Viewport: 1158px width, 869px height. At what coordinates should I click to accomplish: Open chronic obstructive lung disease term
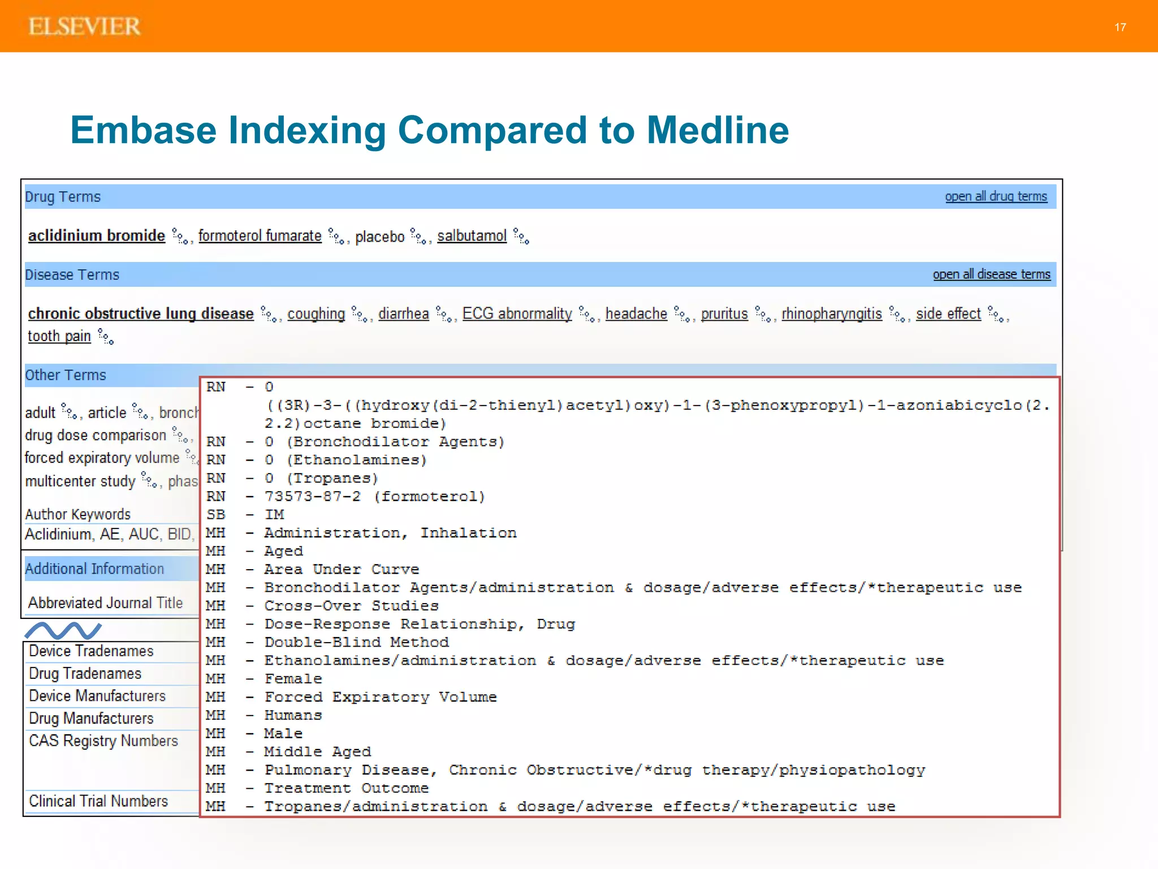[141, 313]
